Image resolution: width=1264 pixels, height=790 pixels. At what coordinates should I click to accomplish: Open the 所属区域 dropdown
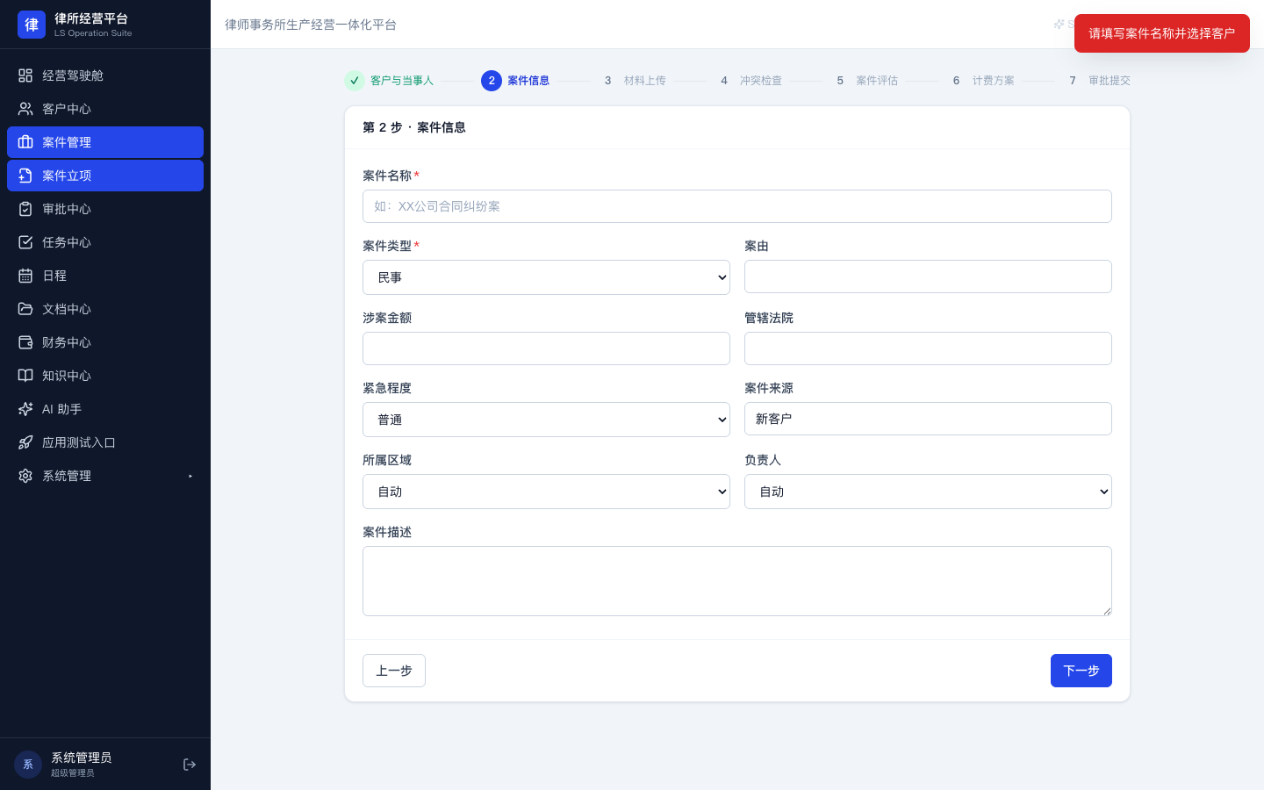546,492
